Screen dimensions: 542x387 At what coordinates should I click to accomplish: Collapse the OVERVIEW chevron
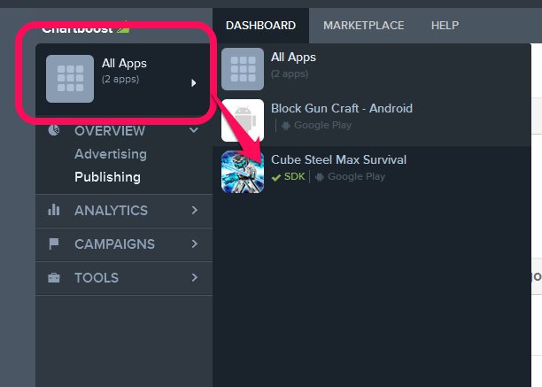194,130
